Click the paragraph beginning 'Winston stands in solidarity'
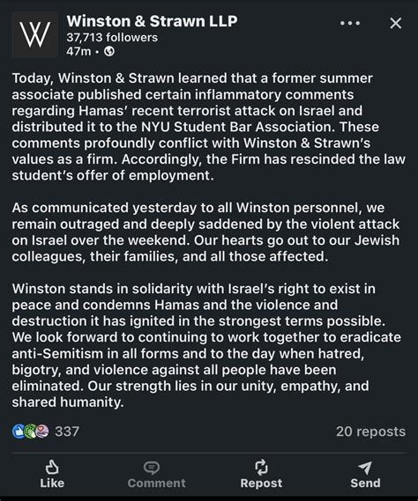The width and height of the screenshot is (418, 501). tap(206, 345)
